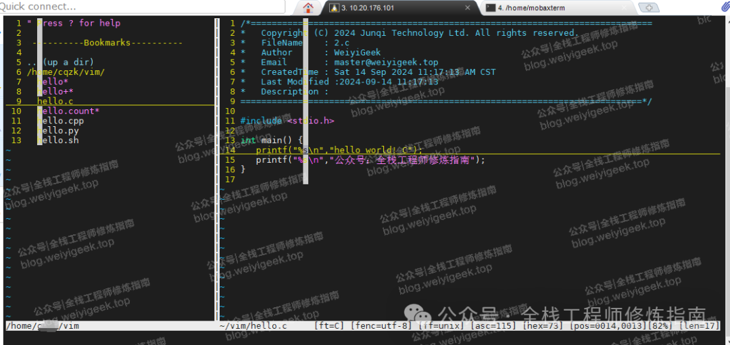Place cursor on '#include <stdio.h>' line
The height and width of the screenshot is (345, 730).
pos(287,121)
